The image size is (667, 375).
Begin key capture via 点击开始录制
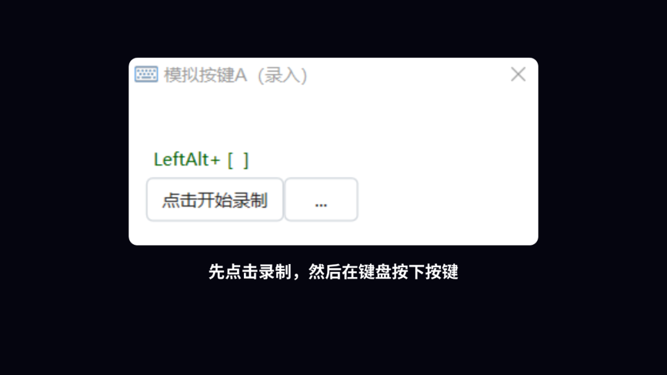coord(215,200)
